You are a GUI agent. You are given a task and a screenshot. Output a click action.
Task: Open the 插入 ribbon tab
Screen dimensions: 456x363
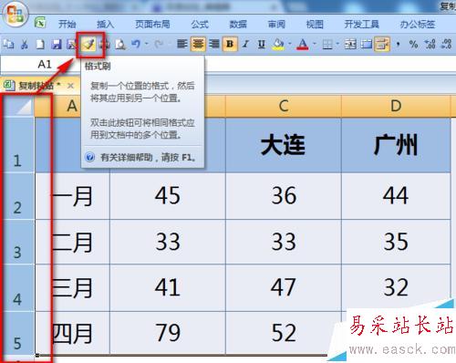click(105, 24)
